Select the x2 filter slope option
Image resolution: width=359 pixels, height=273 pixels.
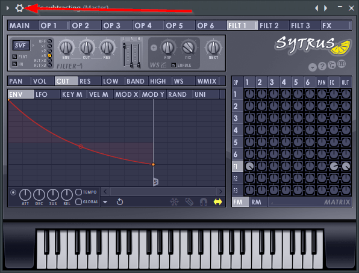coord(49,51)
